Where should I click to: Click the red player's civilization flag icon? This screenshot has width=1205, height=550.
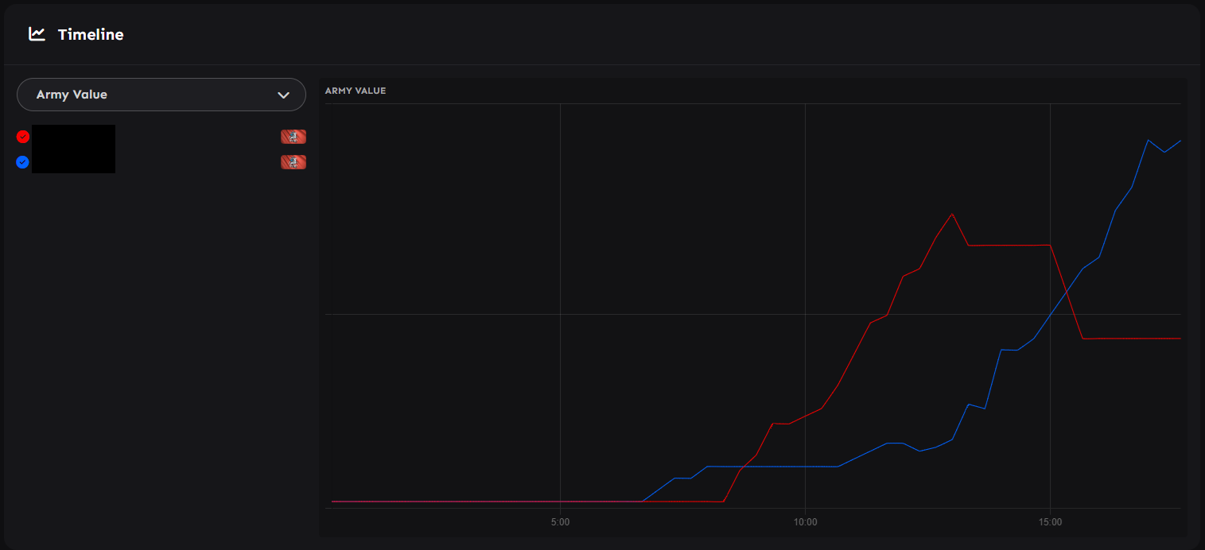click(x=293, y=137)
